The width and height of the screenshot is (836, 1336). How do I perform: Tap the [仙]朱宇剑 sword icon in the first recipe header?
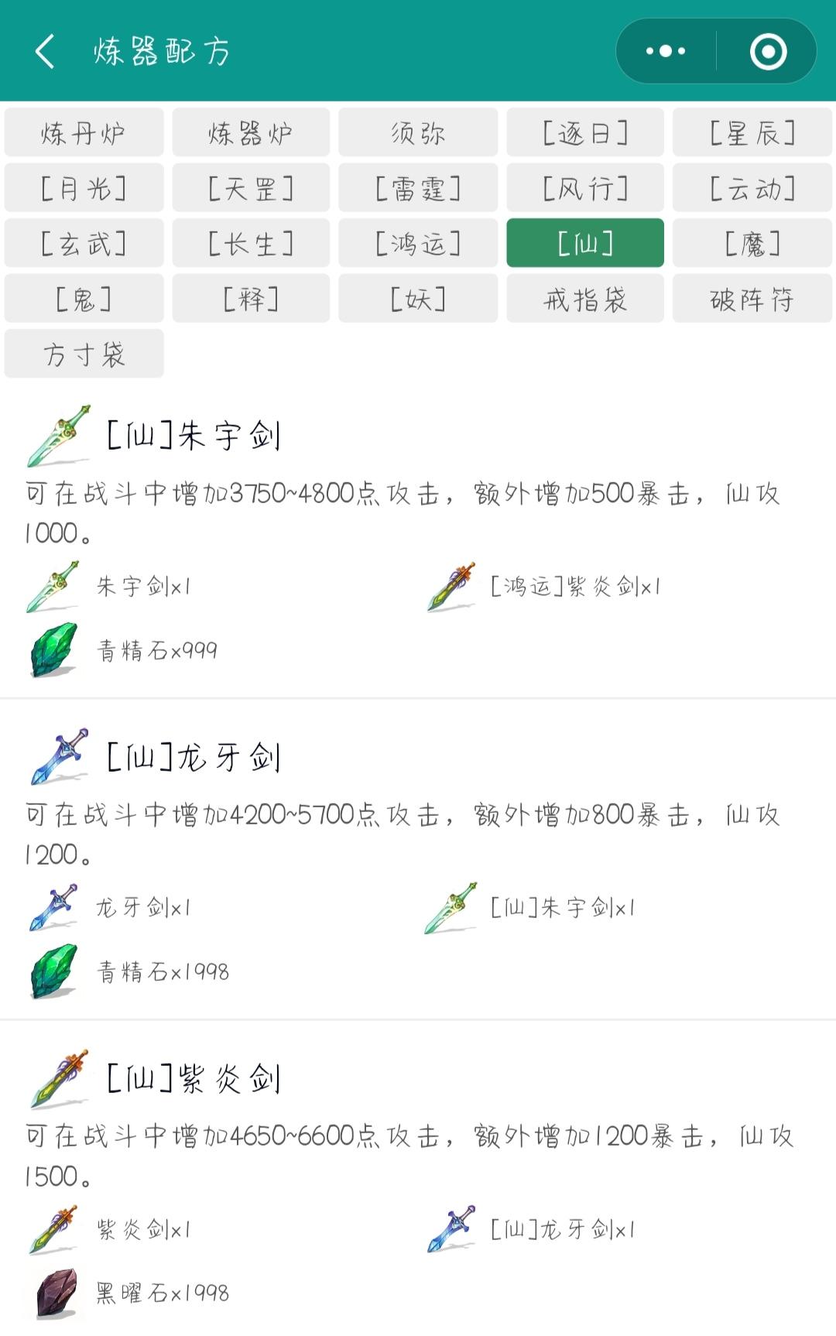59,436
